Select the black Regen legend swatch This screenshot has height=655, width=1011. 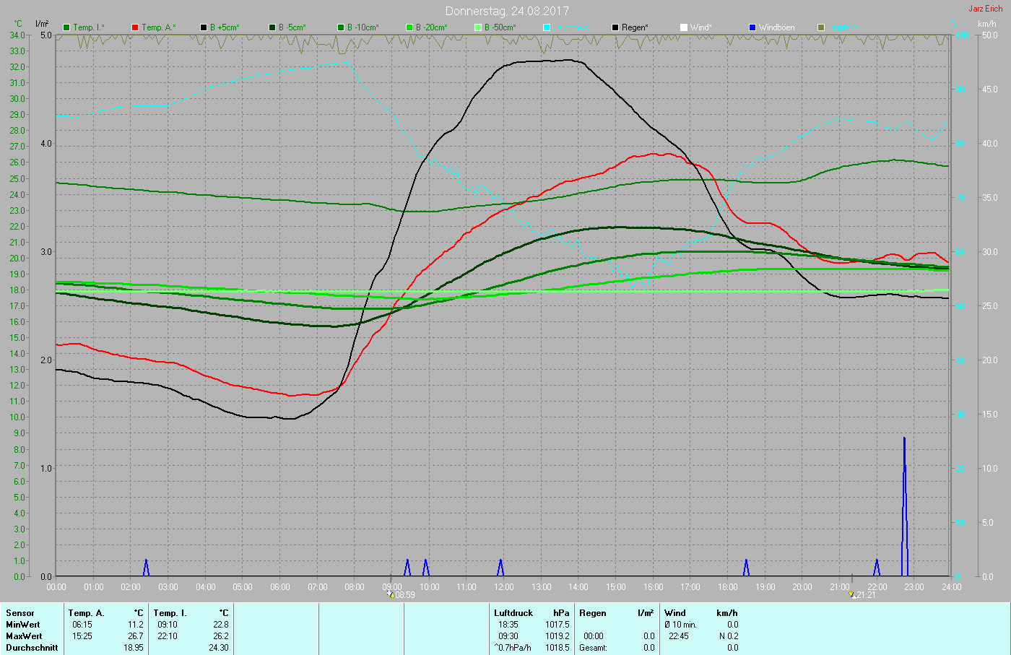[x=615, y=27]
